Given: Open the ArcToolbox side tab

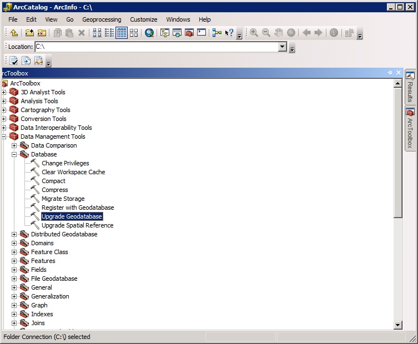Looking at the screenshot, I should coord(410,128).
